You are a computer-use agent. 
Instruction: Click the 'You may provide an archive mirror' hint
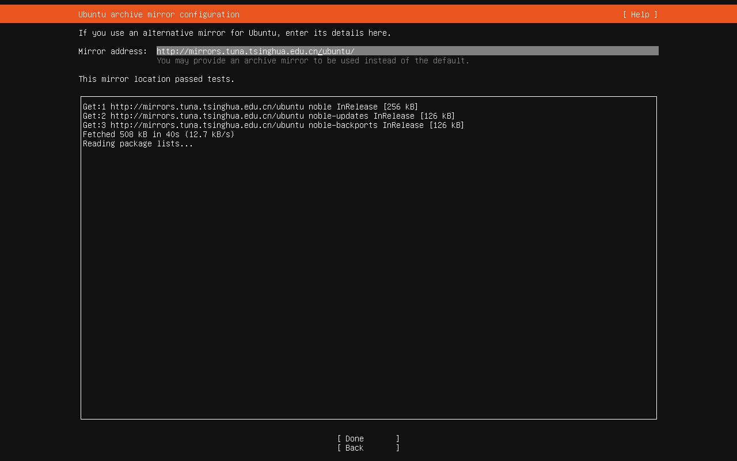[x=313, y=61]
